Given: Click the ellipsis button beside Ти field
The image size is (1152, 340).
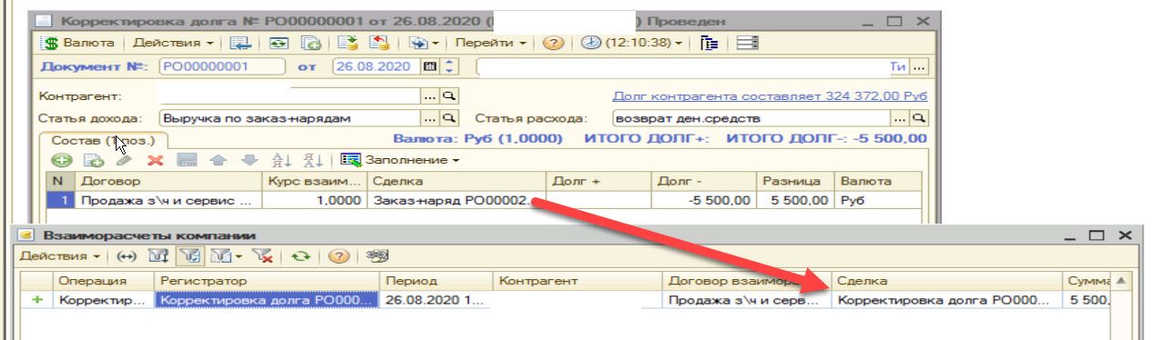Looking at the screenshot, I should pyautogui.click(x=920, y=66).
